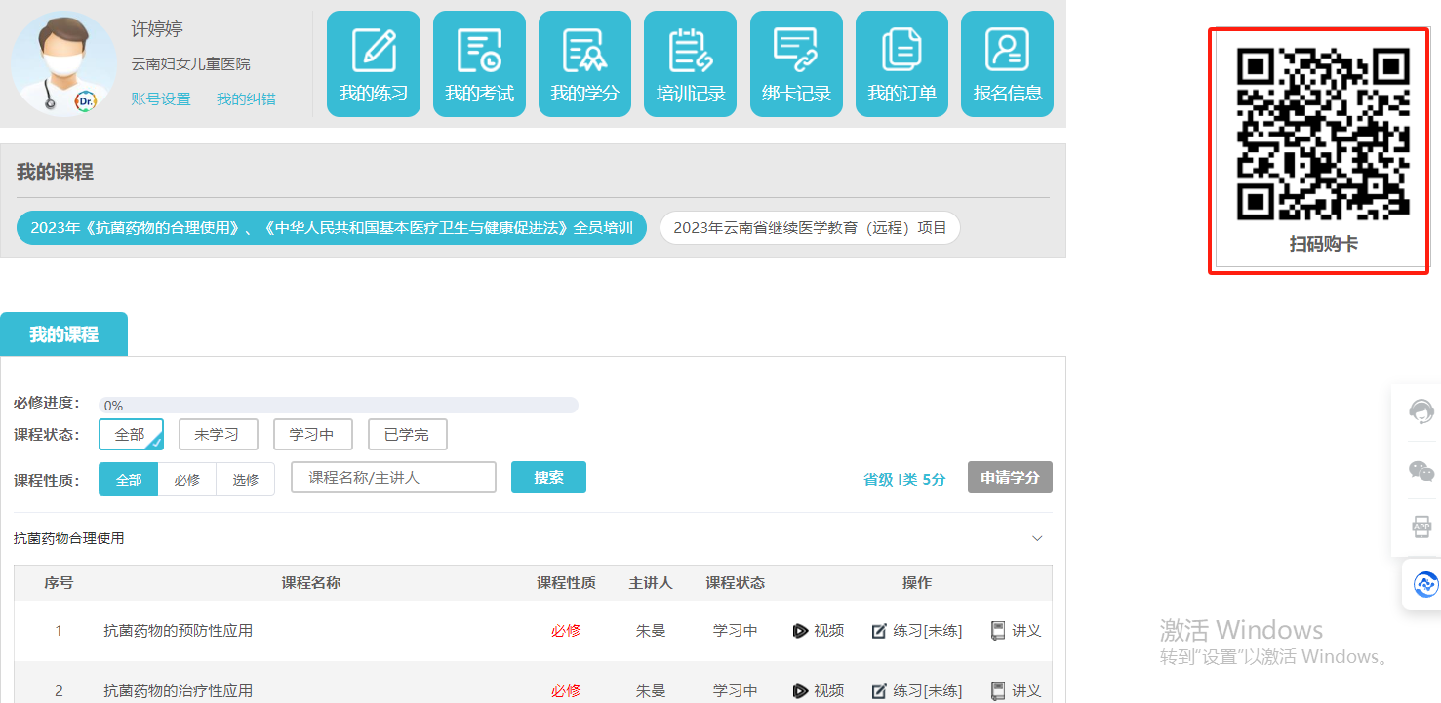Open the 绑卡记录 icon tile
The width and height of the screenshot is (1441, 703).
796,64
